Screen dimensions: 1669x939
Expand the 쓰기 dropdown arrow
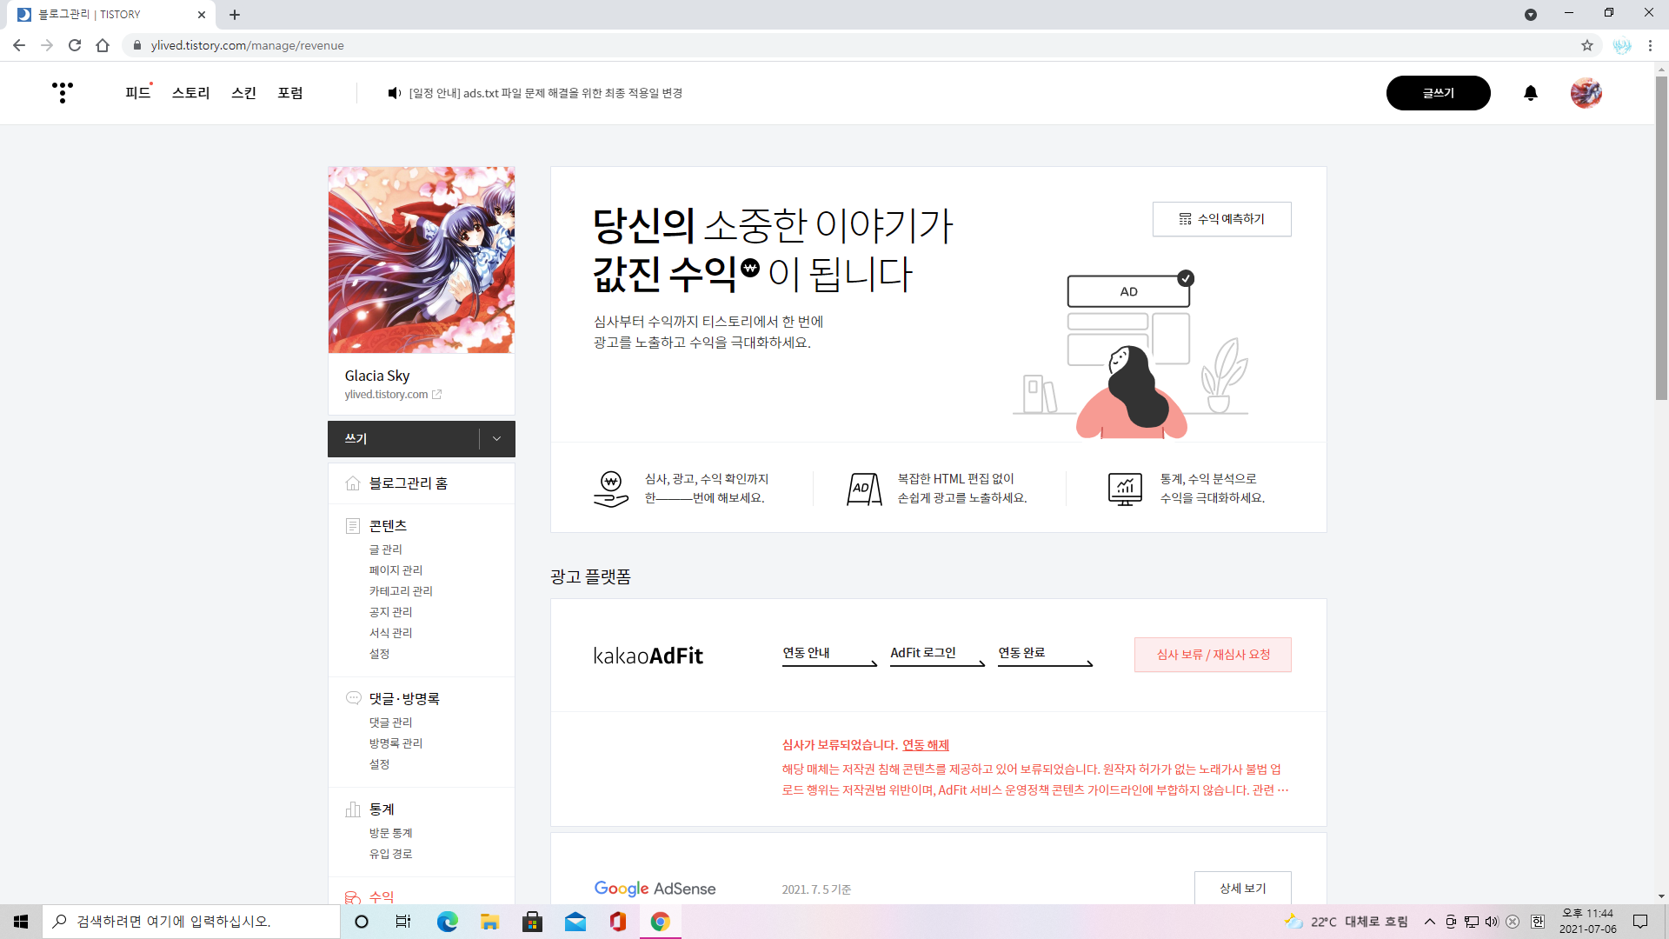click(496, 439)
